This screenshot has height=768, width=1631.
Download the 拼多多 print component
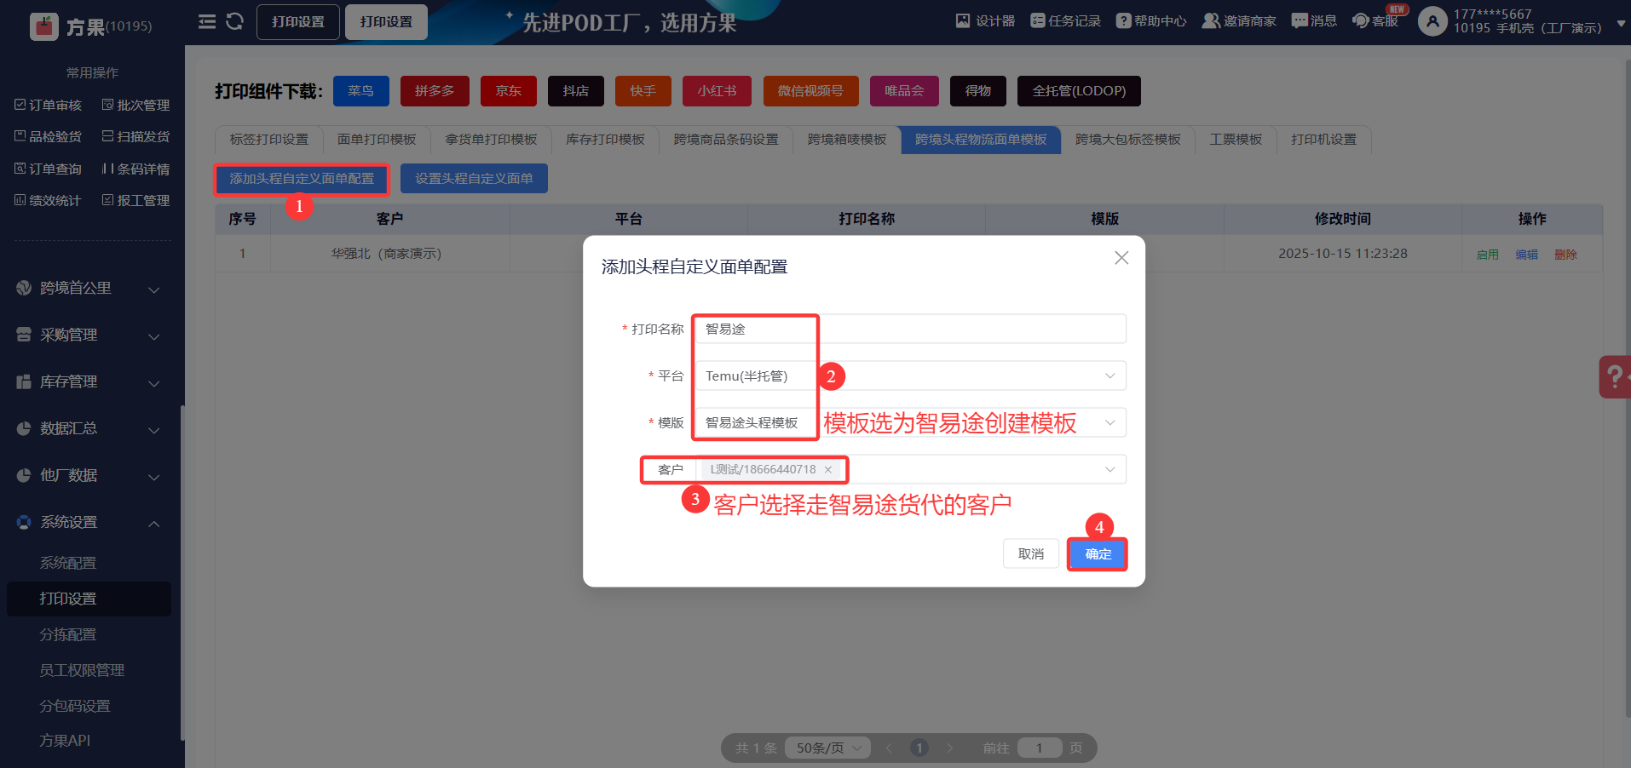pos(435,91)
